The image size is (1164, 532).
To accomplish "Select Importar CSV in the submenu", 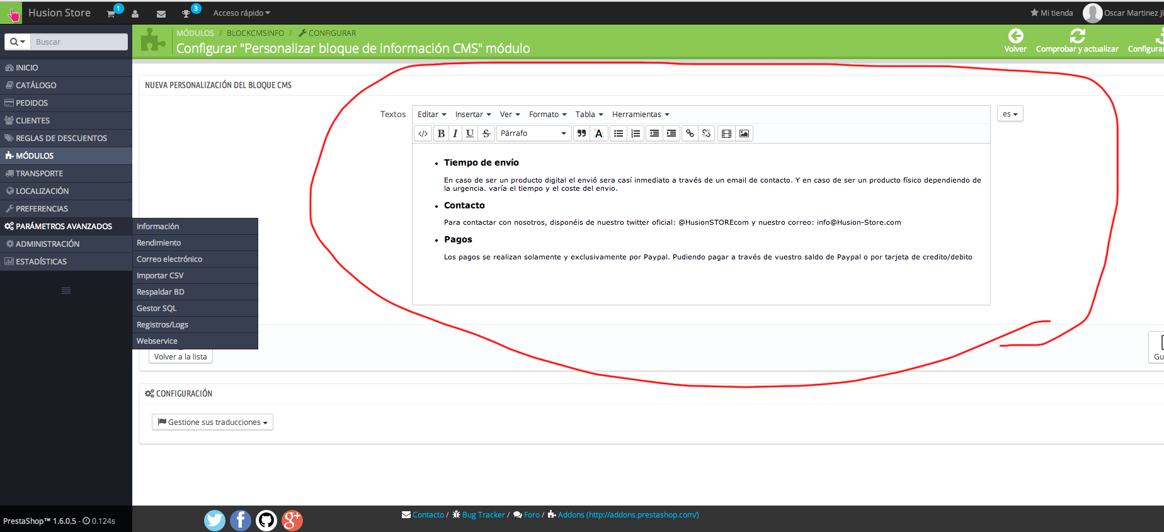I will pos(195,276).
